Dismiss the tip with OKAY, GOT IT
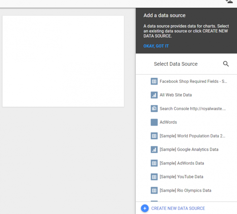The width and height of the screenshot is (237, 214). point(156,46)
